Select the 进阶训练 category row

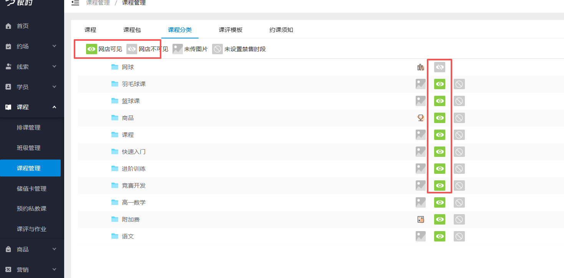[x=133, y=168]
